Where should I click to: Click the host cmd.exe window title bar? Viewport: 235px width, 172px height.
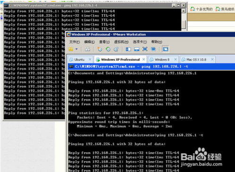tap(95, 5)
